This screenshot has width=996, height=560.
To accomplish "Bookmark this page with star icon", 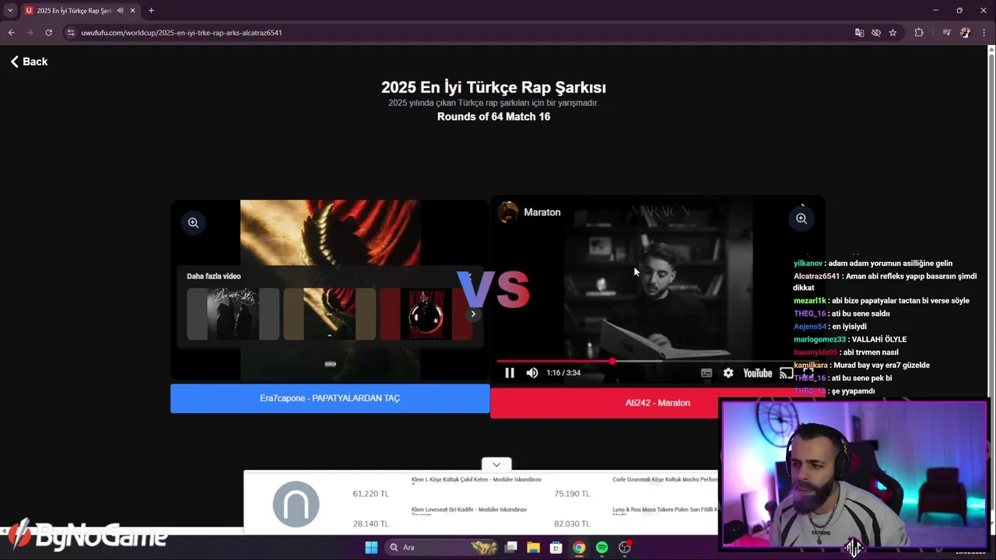I will coord(893,33).
